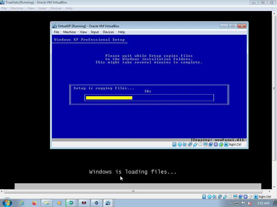Click 'Copying: wowfaxui.dll' status text
The height and width of the screenshot is (207, 277).
218,140
